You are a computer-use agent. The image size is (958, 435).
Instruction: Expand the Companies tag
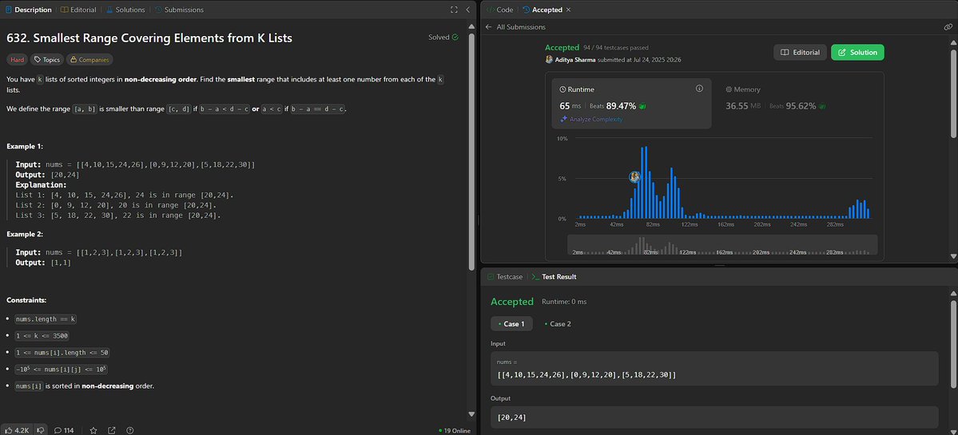click(89, 60)
